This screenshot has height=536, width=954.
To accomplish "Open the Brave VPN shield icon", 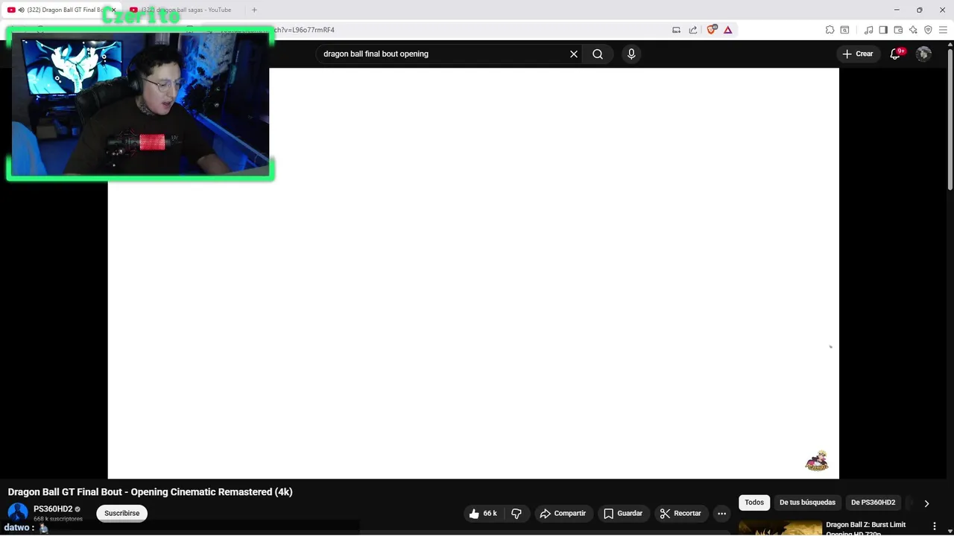I will tap(928, 30).
